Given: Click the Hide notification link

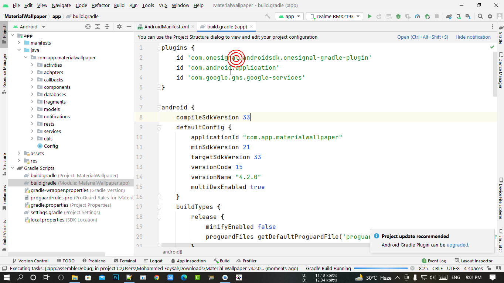Looking at the screenshot, I should pyautogui.click(x=473, y=37).
